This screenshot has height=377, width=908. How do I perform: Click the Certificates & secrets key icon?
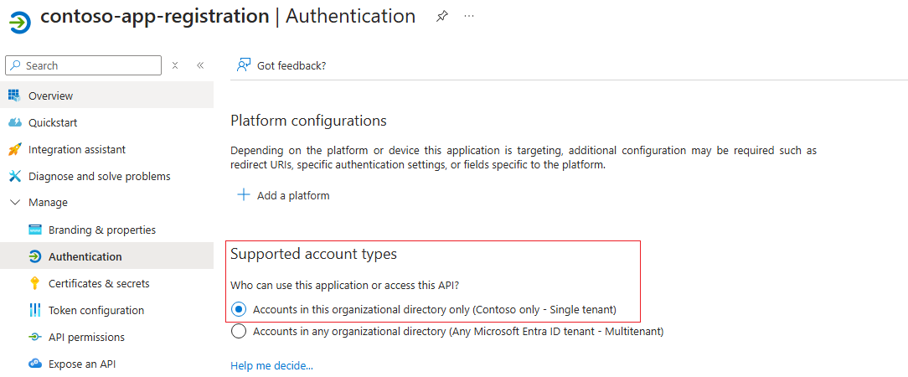click(34, 283)
